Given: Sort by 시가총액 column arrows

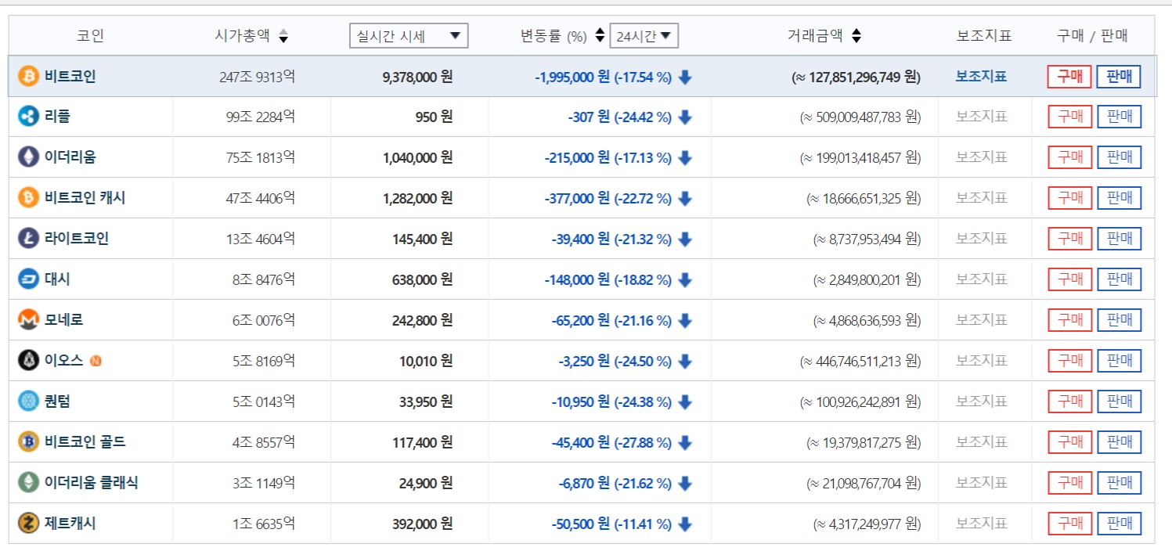Looking at the screenshot, I should pos(283,36).
